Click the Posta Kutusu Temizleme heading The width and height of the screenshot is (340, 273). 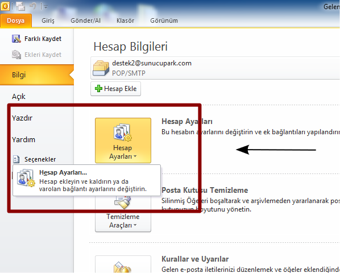pos(205,190)
